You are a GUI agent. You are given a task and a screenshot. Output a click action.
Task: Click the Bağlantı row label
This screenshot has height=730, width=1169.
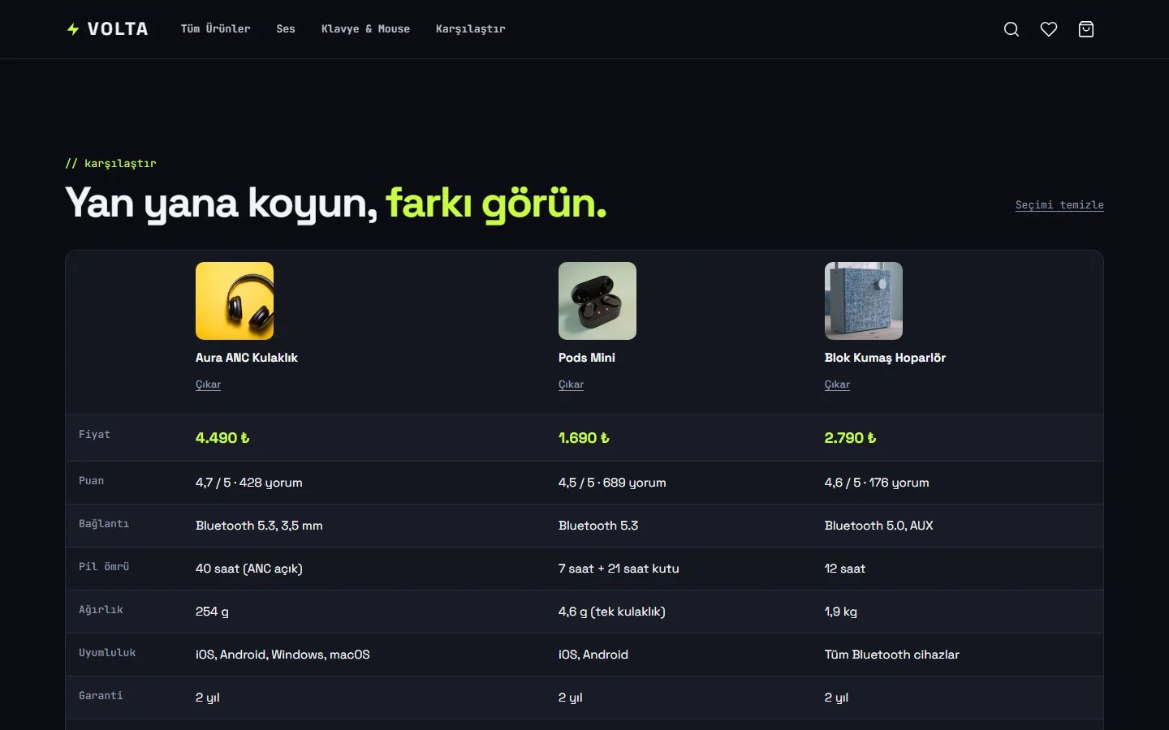tap(104, 524)
